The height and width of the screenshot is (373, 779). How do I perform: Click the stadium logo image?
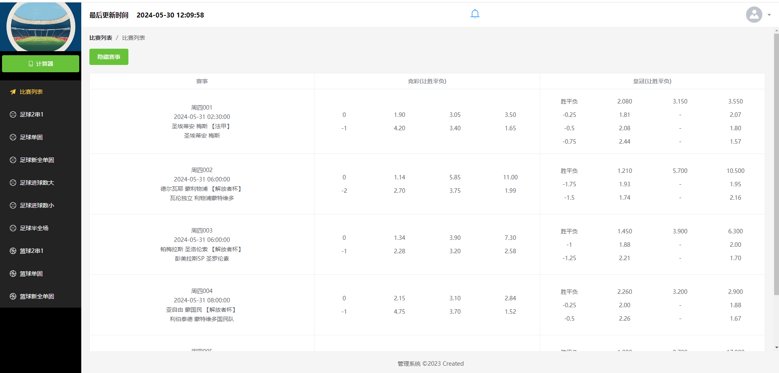pyautogui.click(x=41, y=27)
